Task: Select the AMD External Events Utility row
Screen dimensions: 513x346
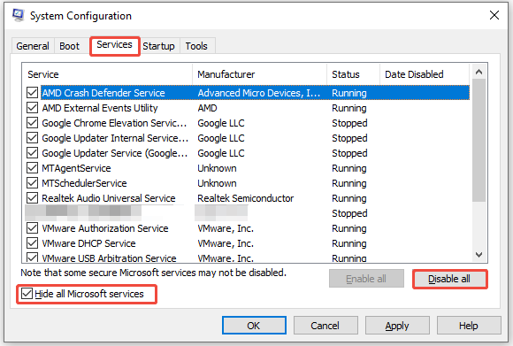Action: point(248,108)
